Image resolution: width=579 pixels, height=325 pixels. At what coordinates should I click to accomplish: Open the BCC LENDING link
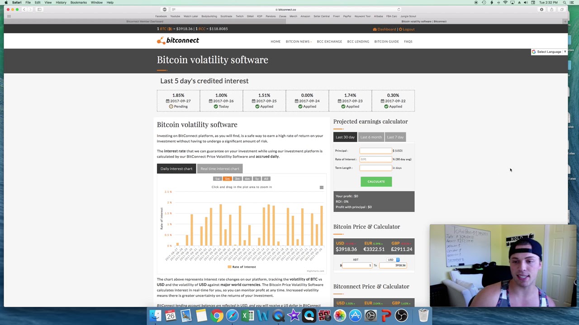pyautogui.click(x=358, y=42)
